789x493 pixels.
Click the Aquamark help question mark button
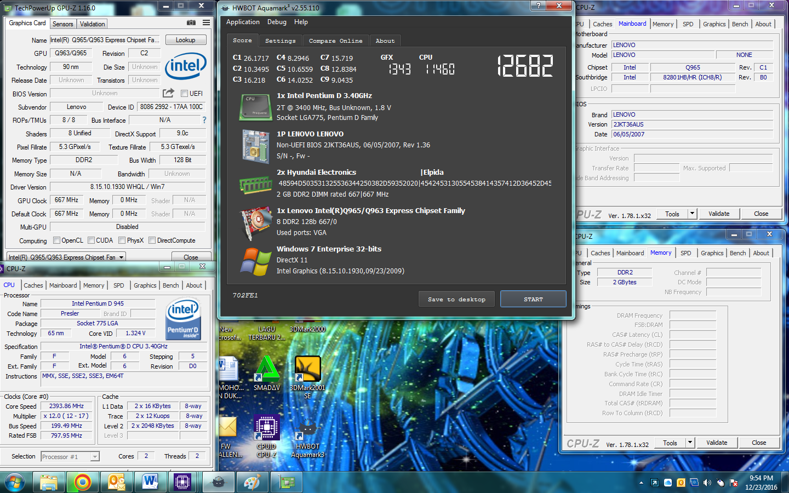(x=538, y=5)
